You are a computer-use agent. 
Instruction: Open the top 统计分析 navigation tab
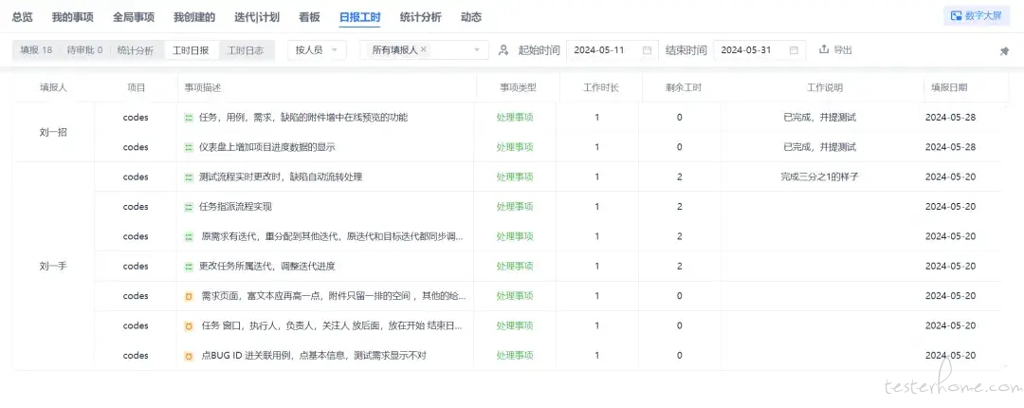(421, 18)
